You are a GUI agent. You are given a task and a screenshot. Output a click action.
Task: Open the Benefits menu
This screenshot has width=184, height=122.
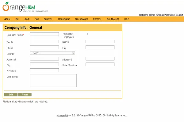point(48,19)
